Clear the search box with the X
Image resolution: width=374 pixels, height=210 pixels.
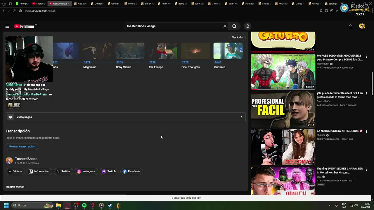[x=225, y=26]
